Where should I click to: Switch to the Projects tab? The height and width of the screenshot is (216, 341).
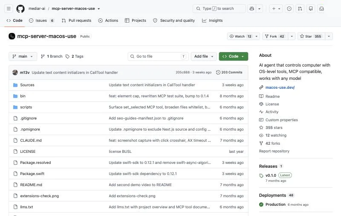(x=136, y=20)
